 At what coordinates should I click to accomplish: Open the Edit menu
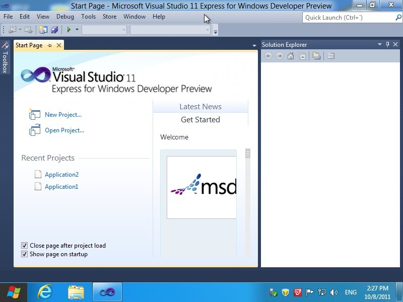[25, 17]
